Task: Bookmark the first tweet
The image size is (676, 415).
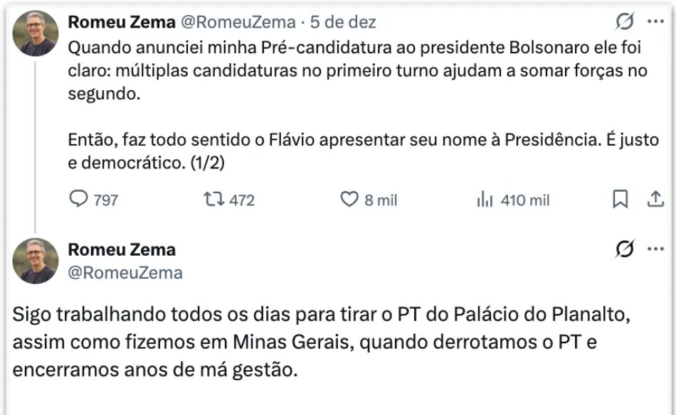Action: coord(620,200)
